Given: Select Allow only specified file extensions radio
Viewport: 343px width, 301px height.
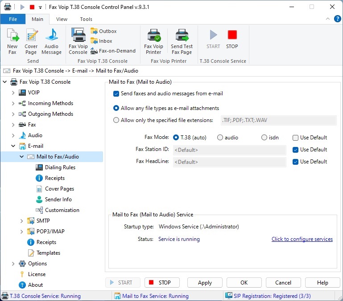Looking at the screenshot, I should click(x=116, y=120).
